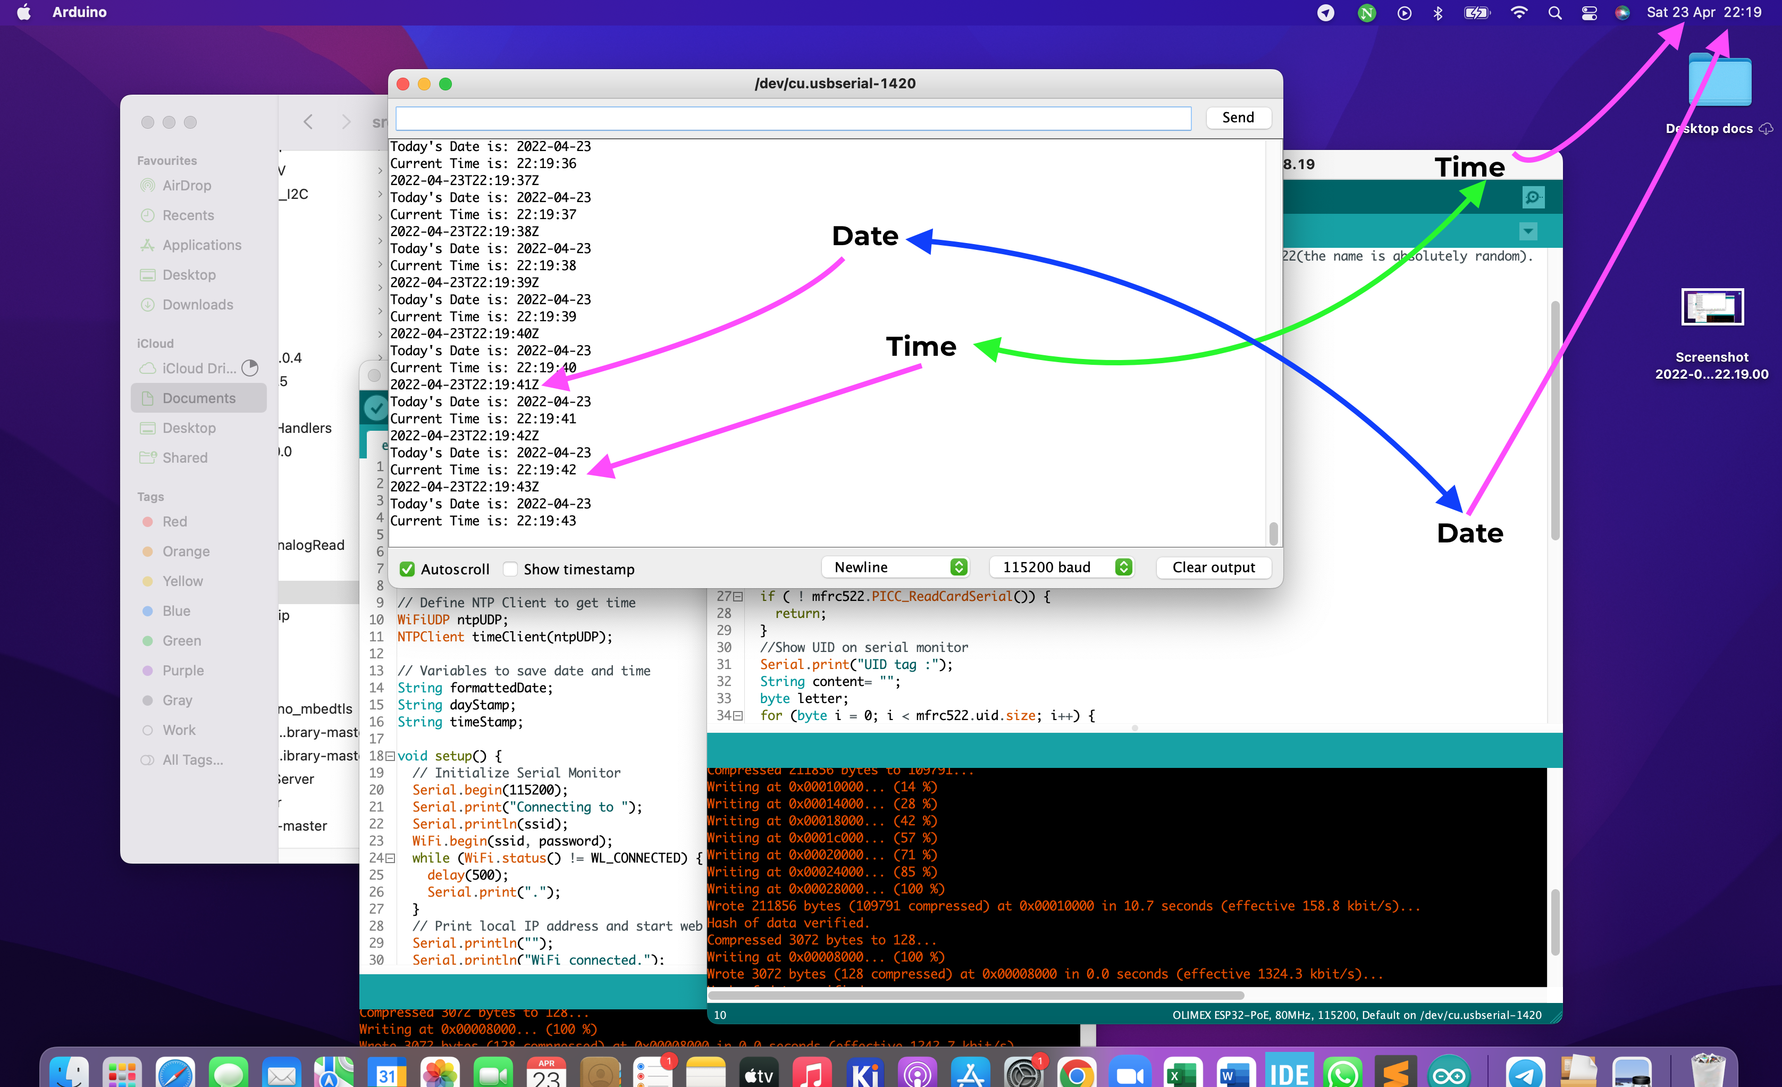Collapse the for loop fold at line 34
The image size is (1782, 1087).
(738, 715)
